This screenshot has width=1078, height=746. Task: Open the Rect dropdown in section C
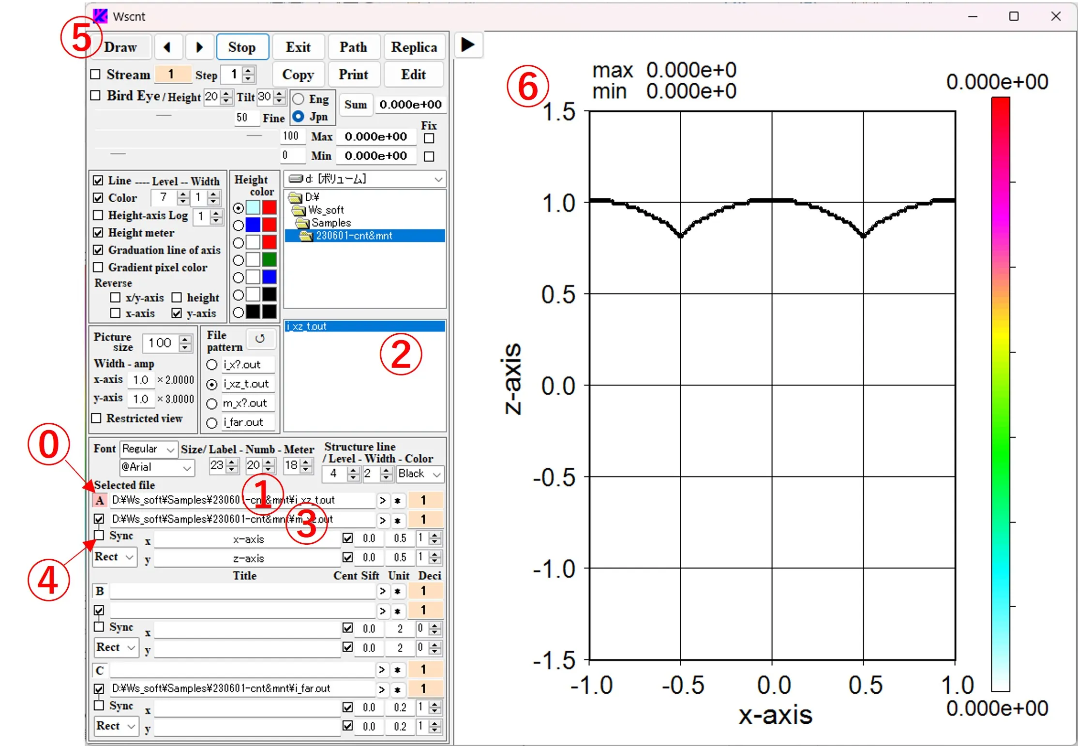(x=116, y=727)
